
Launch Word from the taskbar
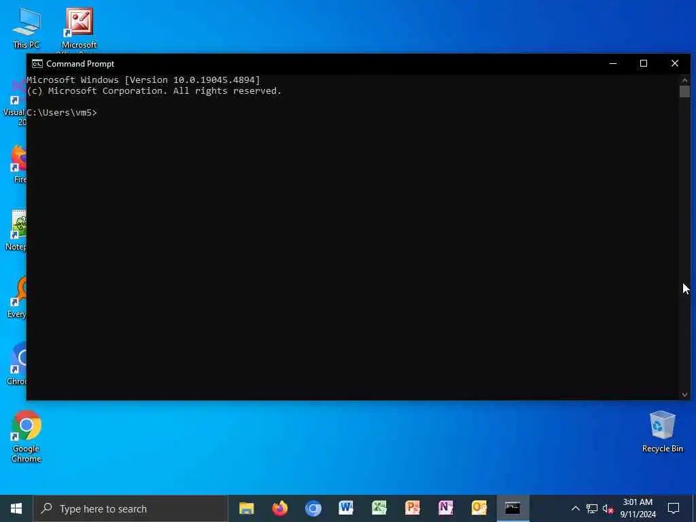click(x=346, y=508)
